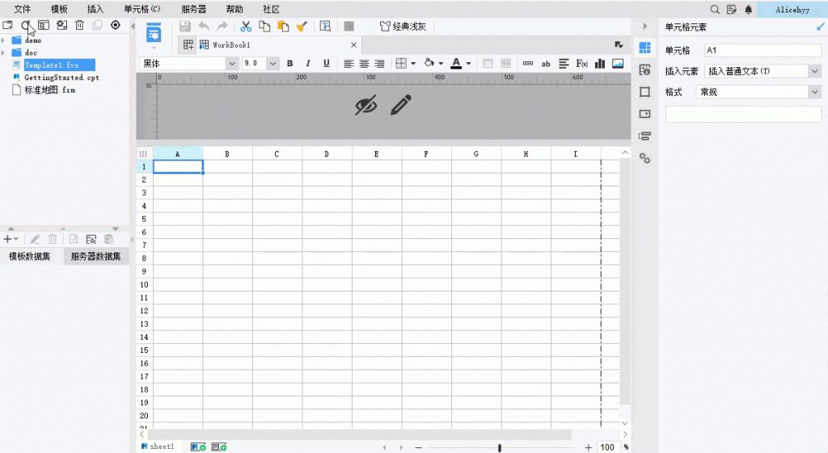Viewport: 828px width, 453px height.
Task: Click the scissors cut icon
Action: coord(246,27)
